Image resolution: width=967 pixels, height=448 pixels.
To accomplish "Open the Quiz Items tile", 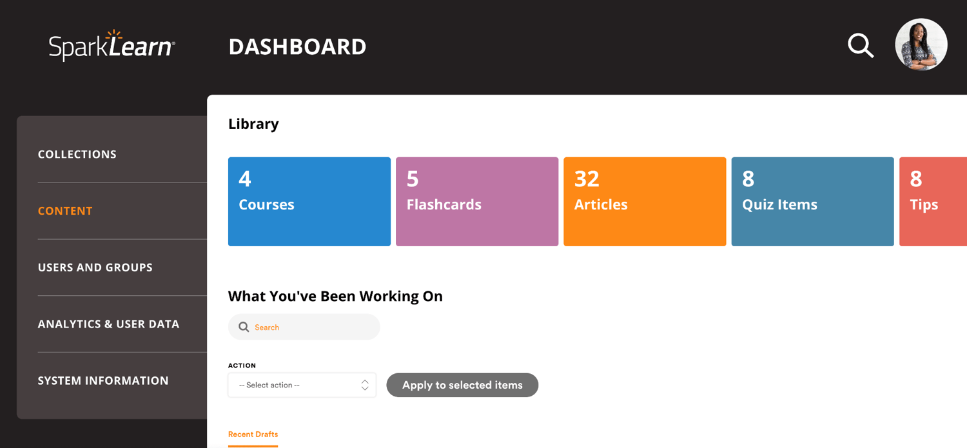I will tap(812, 201).
